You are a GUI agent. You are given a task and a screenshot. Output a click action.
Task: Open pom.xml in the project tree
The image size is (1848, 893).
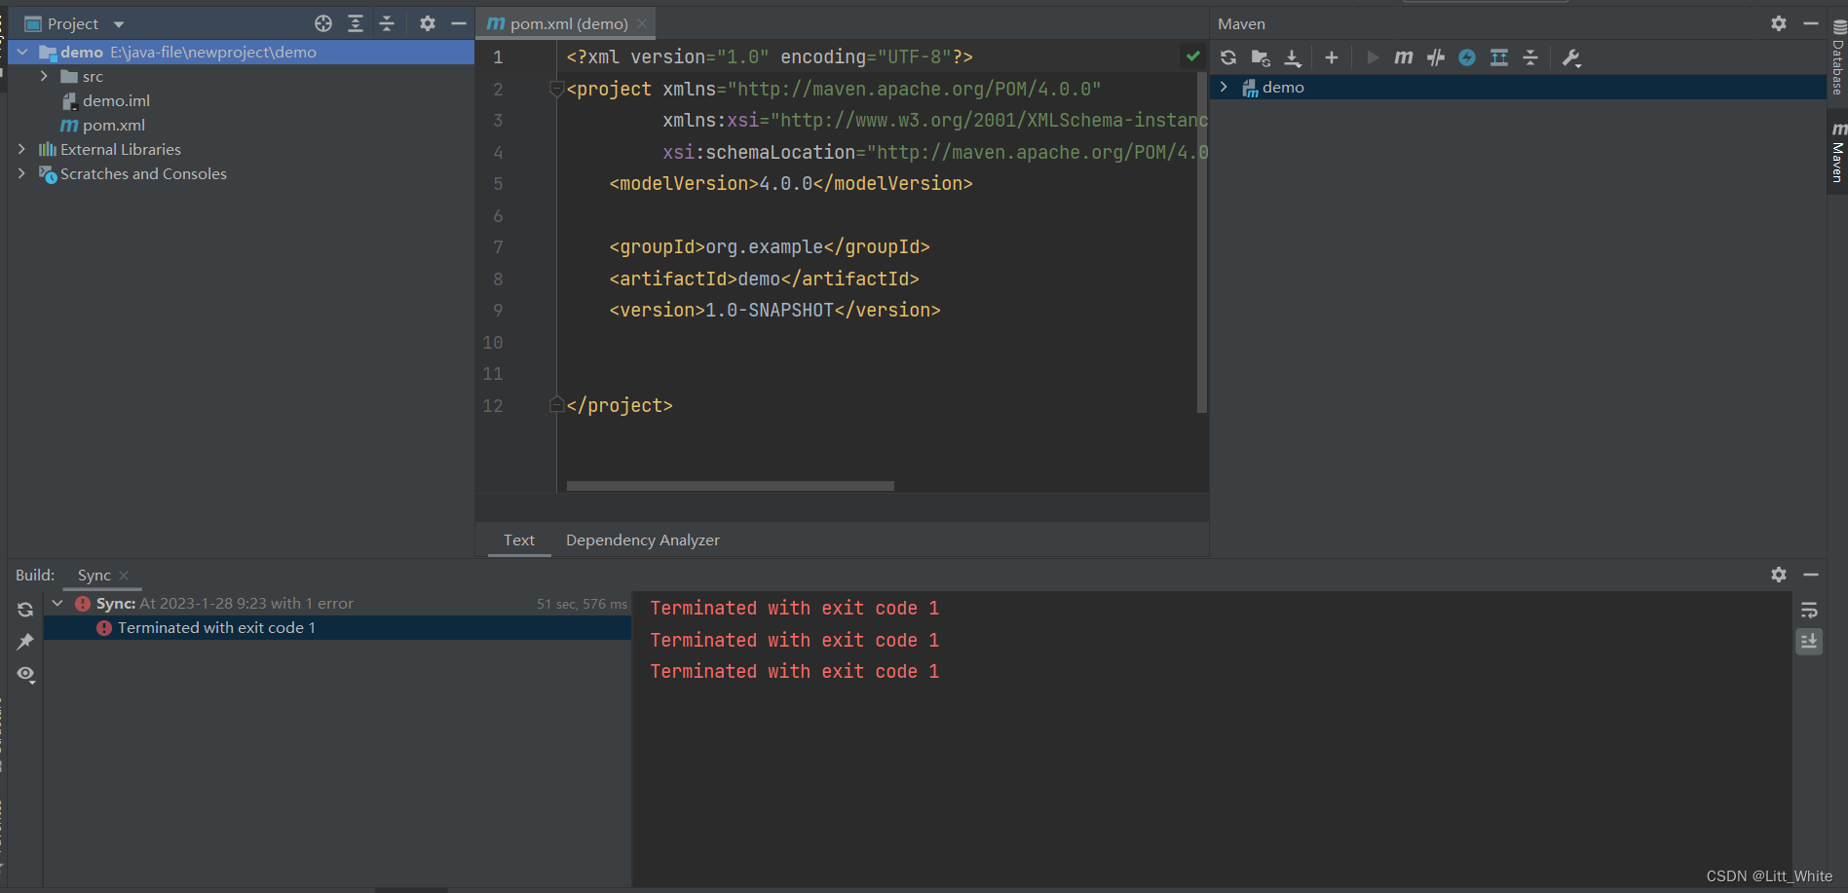coord(113,125)
